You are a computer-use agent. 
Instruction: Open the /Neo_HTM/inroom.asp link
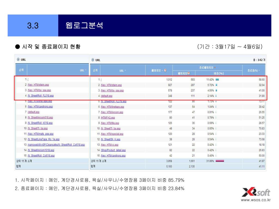coord(112,112)
